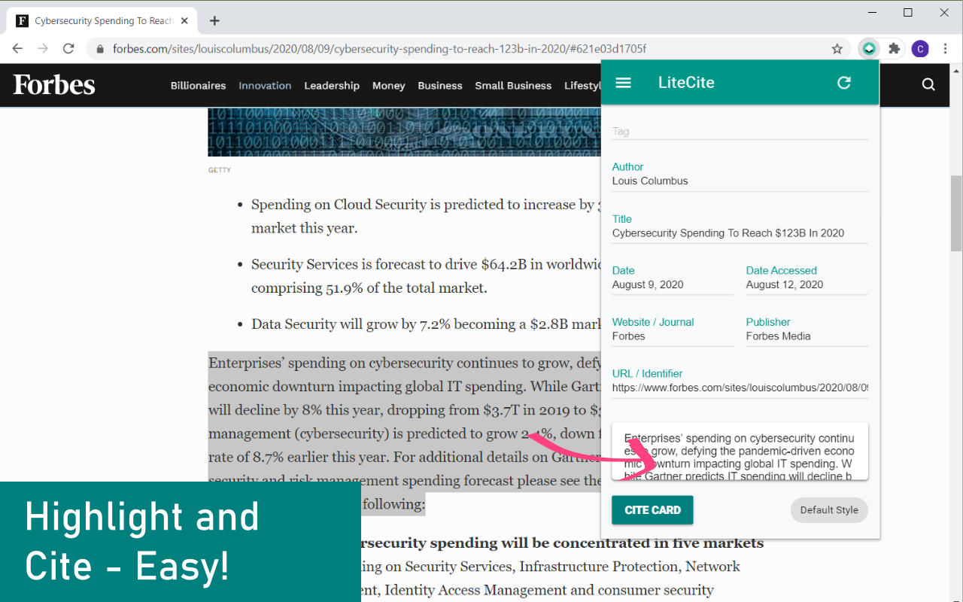Open the Chrome profile avatar
The height and width of the screenshot is (602, 963).
click(x=919, y=49)
